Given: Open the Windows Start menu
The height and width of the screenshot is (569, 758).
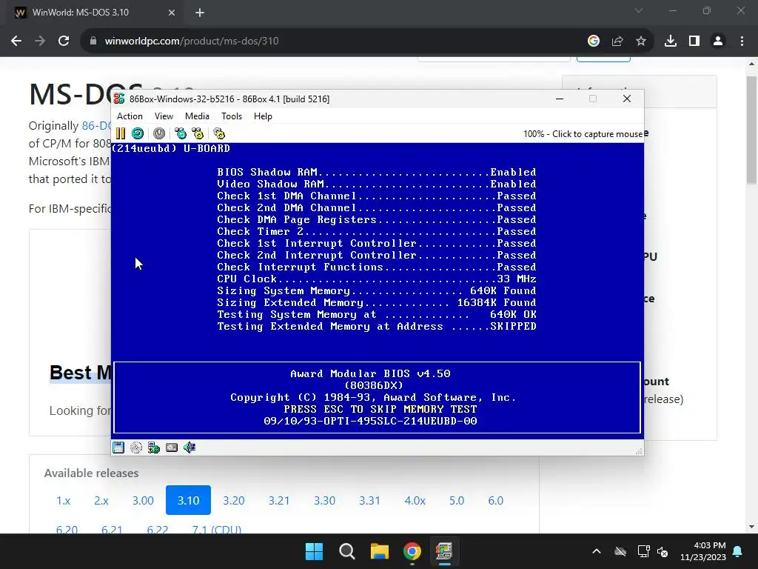Looking at the screenshot, I should click(x=314, y=551).
